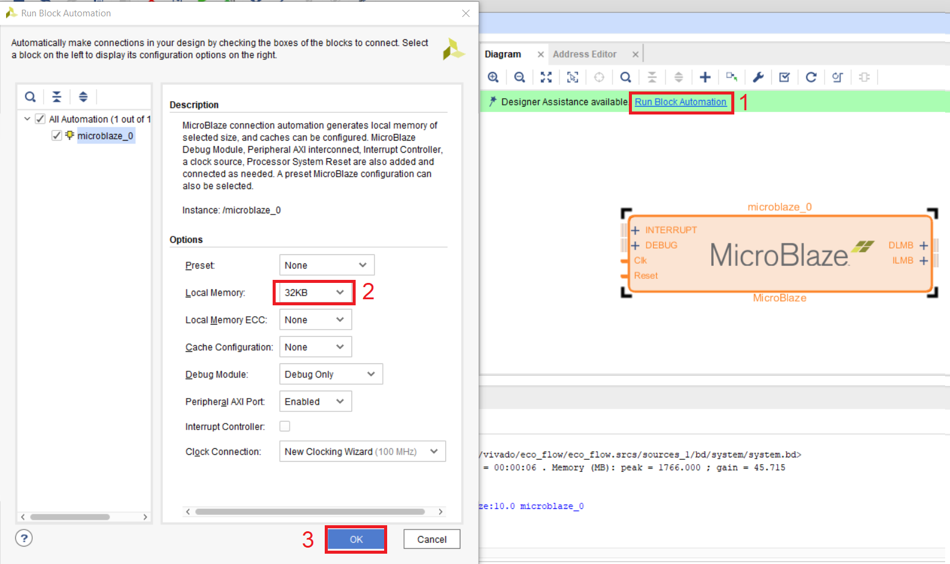Viewport: 950px width, 564px height.
Task: Click the crosshair icon in Diagram toolbar
Action: tap(599, 77)
